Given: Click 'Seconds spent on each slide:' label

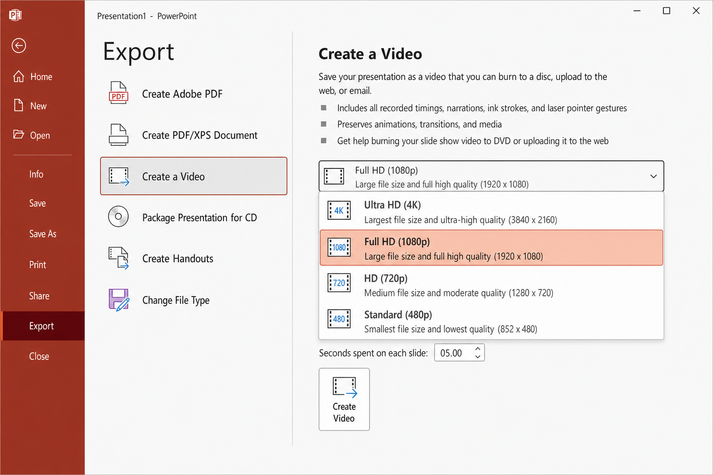Looking at the screenshot, I should [373, 353].
